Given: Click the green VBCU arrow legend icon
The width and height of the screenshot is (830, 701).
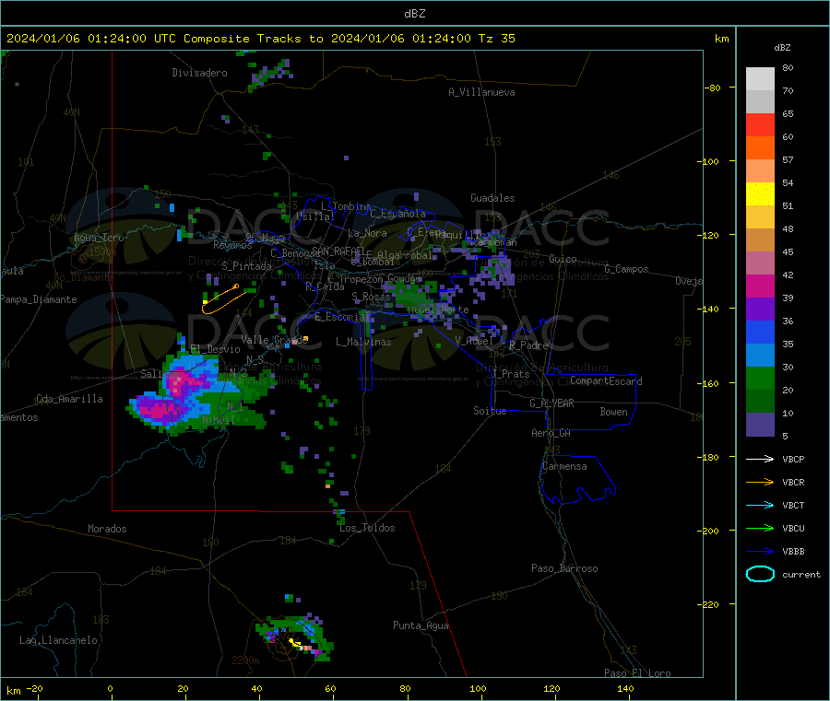Looking at the screenshot, I should (760, 528).
